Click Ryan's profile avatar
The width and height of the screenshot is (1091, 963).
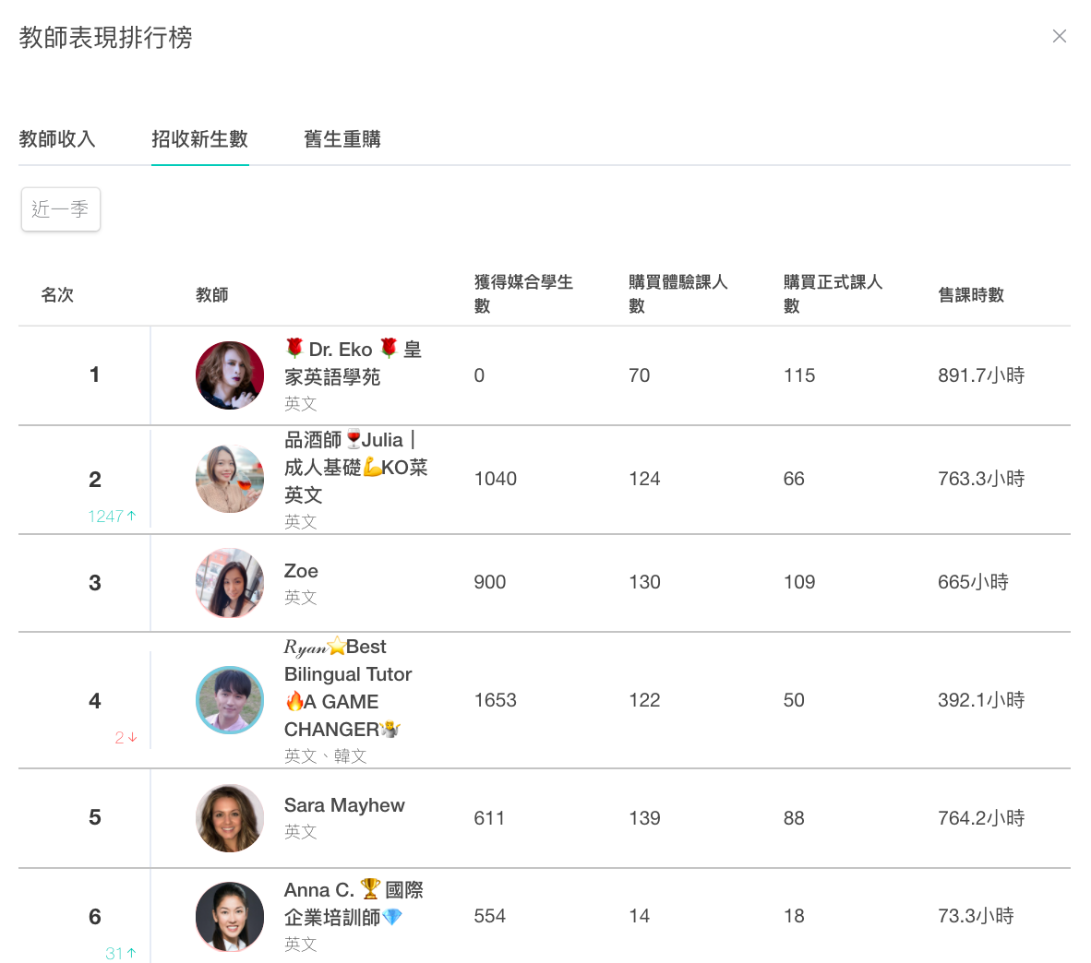tap(230, 700)
